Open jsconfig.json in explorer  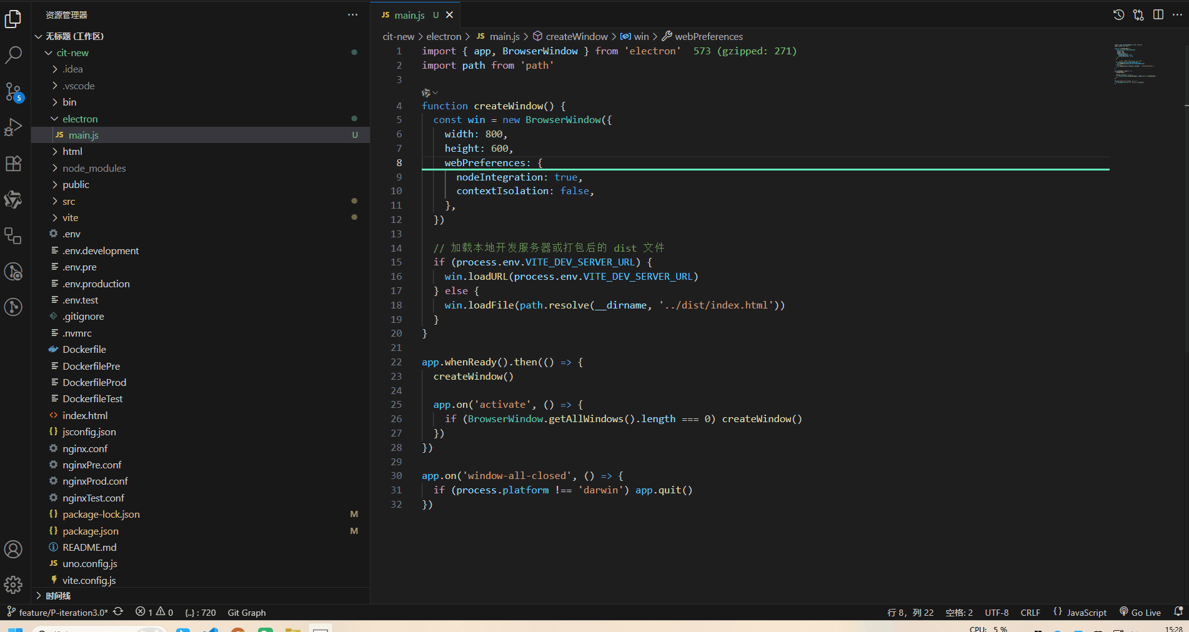201,432
